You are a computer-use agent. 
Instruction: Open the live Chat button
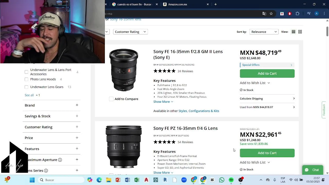pos(313,170)
